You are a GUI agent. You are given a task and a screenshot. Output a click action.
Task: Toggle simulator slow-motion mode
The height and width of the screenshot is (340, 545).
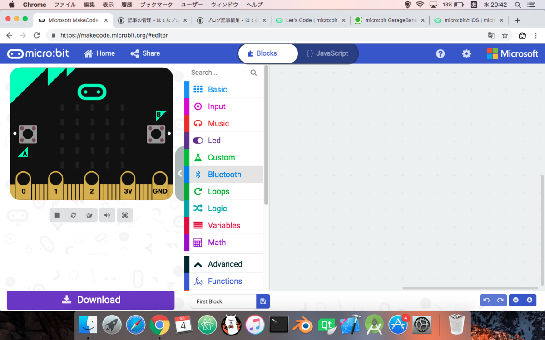pyautogui.click(x=89, y=215)
